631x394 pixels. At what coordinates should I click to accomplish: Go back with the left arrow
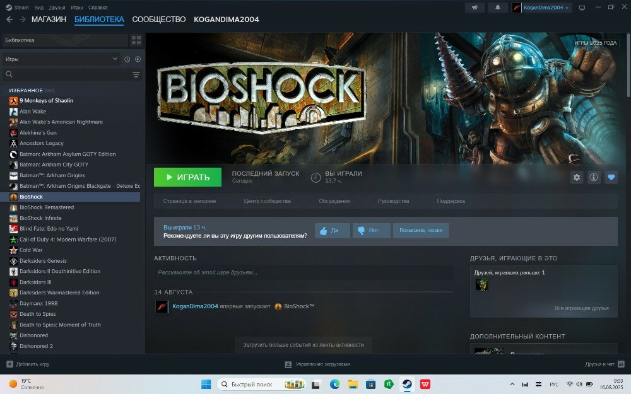9,20
